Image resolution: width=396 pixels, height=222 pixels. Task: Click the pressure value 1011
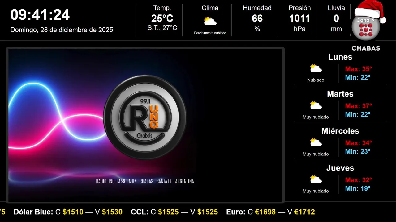point(299,18)
